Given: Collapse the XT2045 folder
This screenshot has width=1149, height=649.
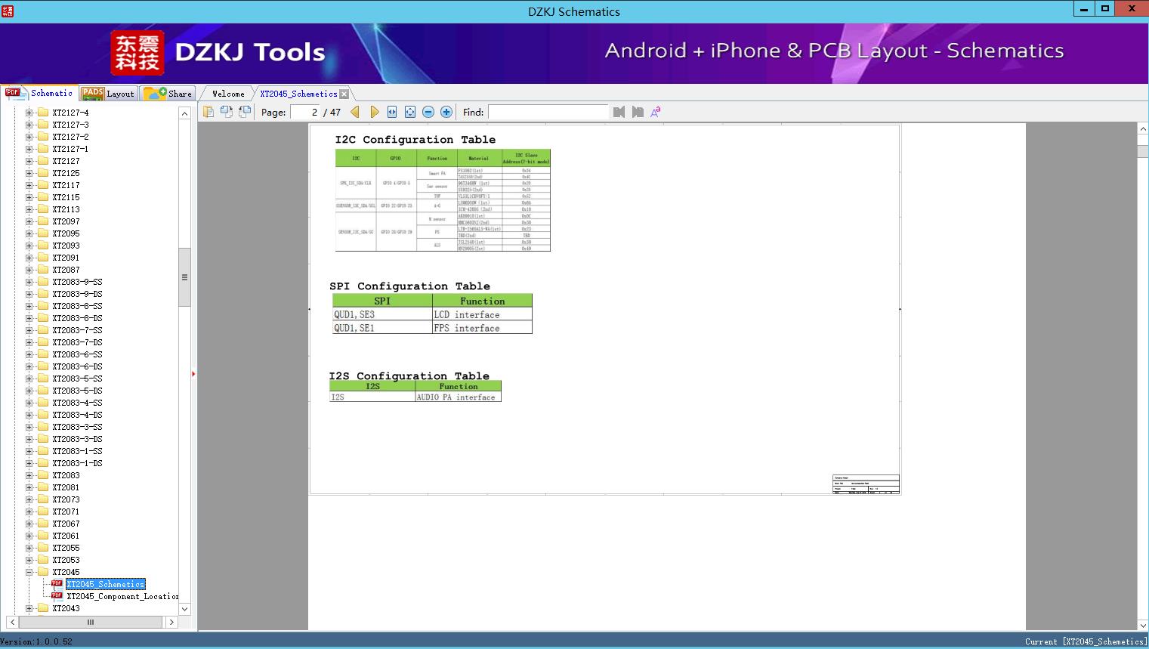Looking at the screenshot, I should [29, 572].
